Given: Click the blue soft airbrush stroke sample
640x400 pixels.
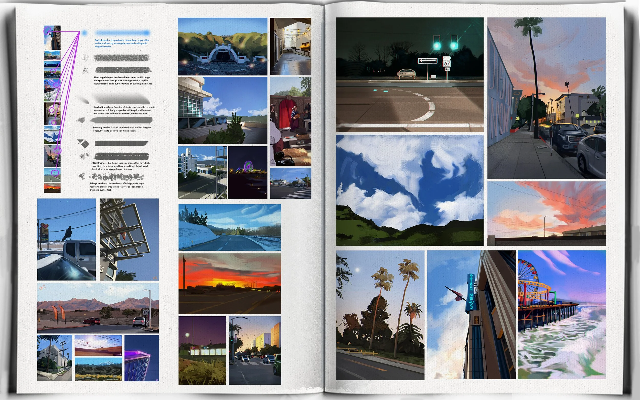Looking at the screenshot, I should tap(122, 33).
